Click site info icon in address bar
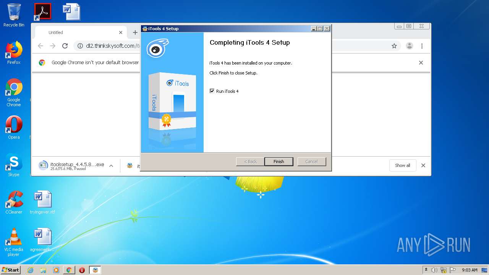The width and height of the screenshot is (489, 275). click(80, 46)
